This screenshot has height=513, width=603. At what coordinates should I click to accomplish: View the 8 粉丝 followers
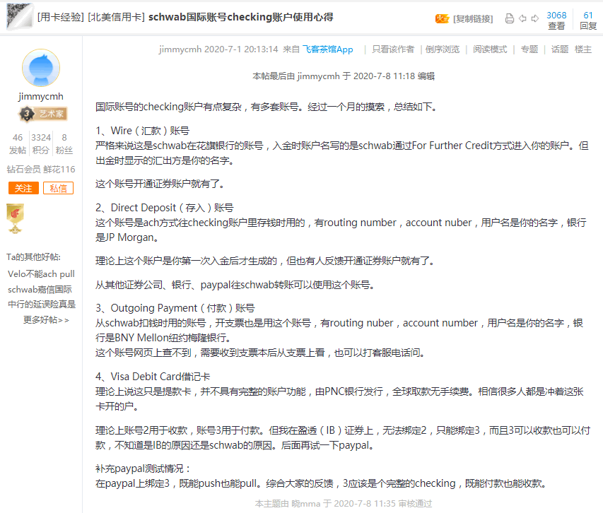pos(64,143)
